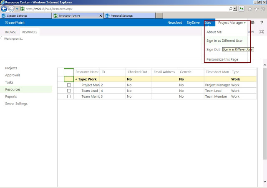Image resolution: width=267 pixels, height=188 pixels.
Task: Click the browser back arrow button
Action: click(5, 8)
